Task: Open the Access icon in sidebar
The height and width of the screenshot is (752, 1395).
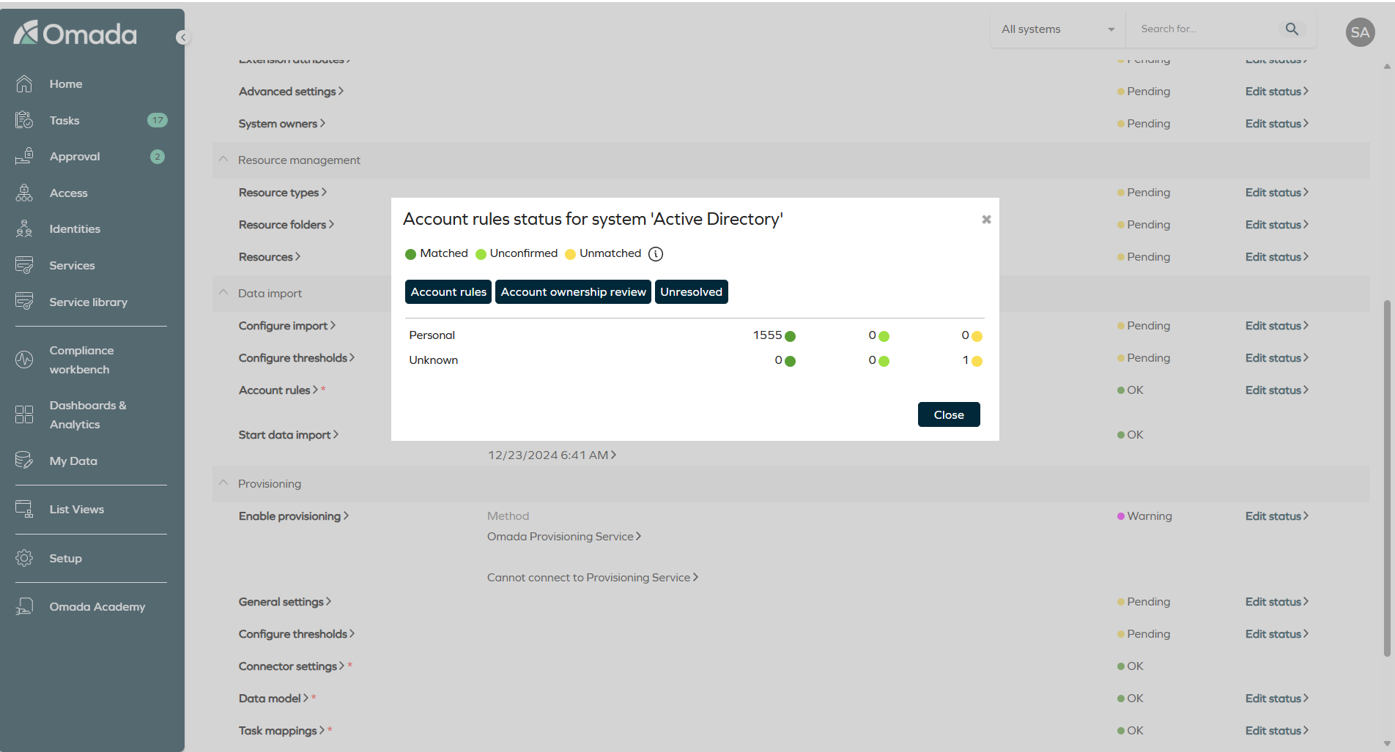Action: [x=24, y=193]
